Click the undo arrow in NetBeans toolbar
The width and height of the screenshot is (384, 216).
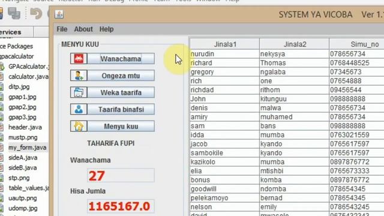(x=36, y=13)
